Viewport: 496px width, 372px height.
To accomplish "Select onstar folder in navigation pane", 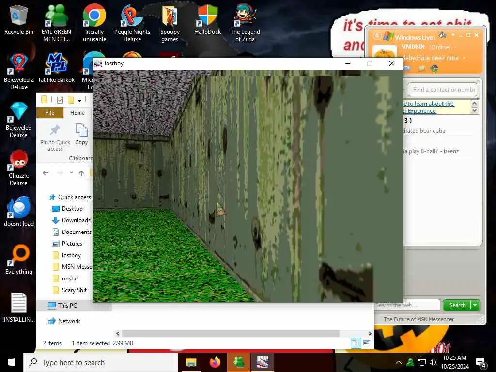I will 65,279.
